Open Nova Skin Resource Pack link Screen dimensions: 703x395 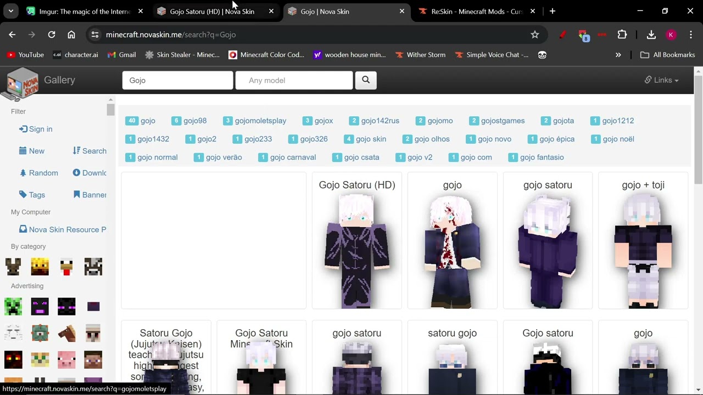click(63, 229)
